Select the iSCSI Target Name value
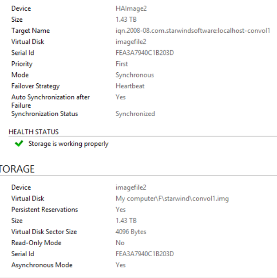Screen dimensions: 277x278 (193, 31)
